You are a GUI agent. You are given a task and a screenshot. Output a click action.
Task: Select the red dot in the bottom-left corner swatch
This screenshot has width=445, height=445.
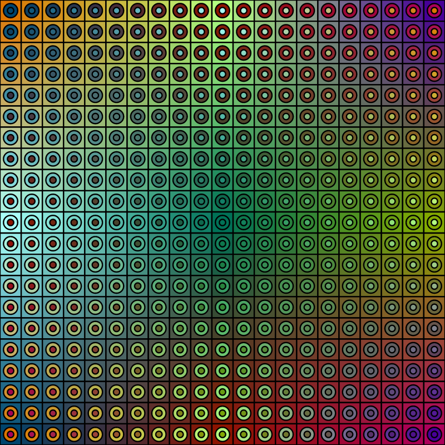(11, 434)
